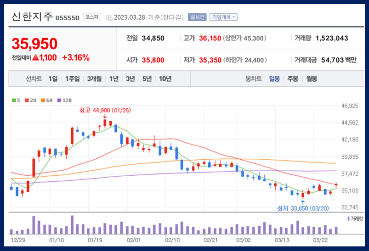Click the 코스피 market badge
This screenshot has width=369, height=251.
click(x=92, y=17)
